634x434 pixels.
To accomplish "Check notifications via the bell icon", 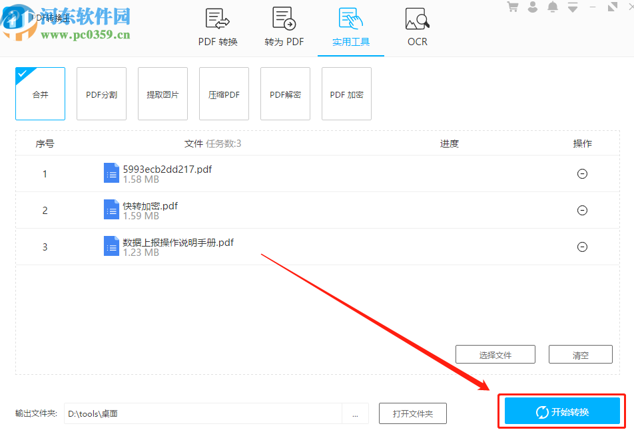I will click(x=552, y=7).
